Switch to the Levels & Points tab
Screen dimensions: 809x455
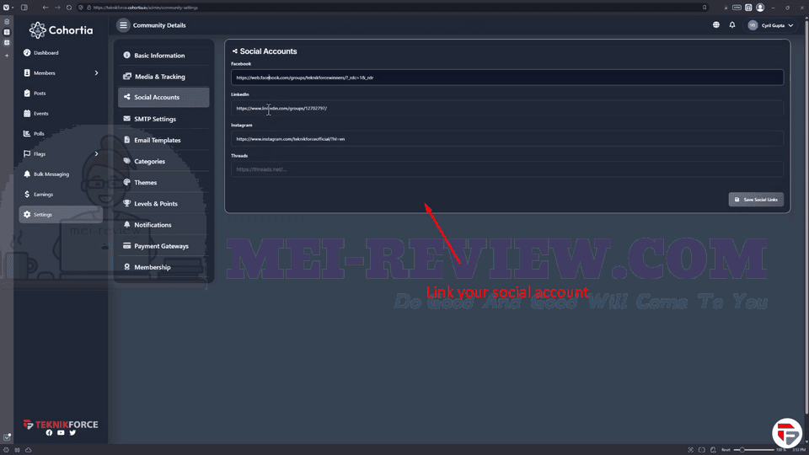tap(163, 203)
